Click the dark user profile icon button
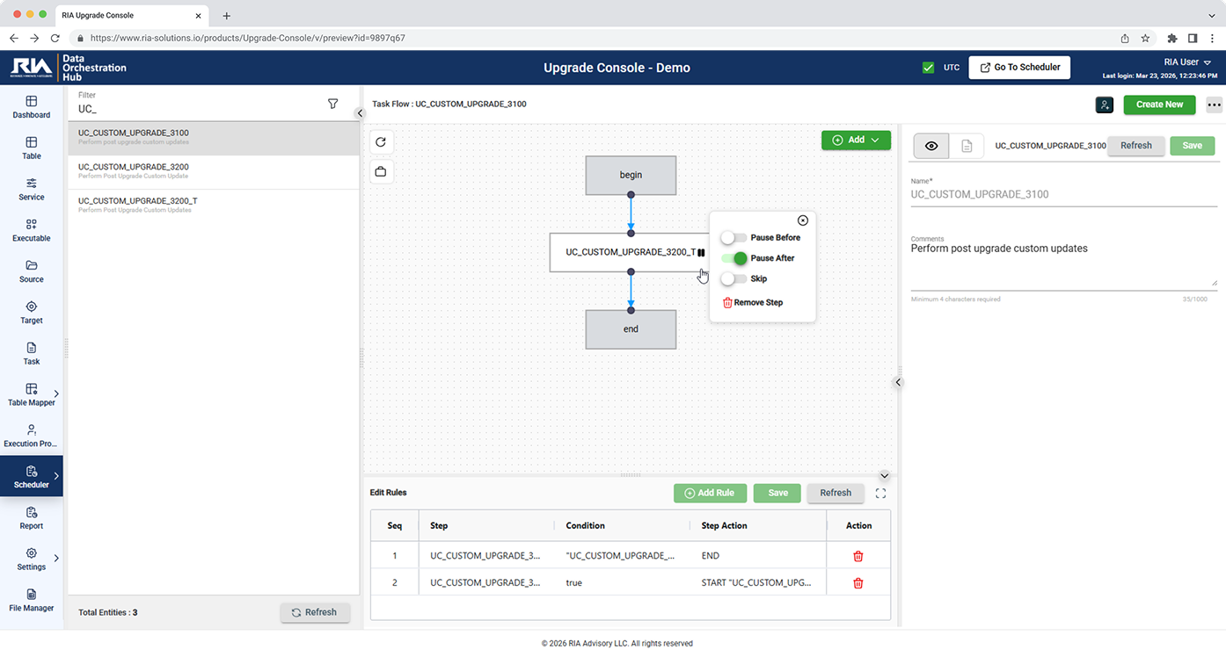The height and width of the screenshot is (657, 1226). pos(1105,105)
